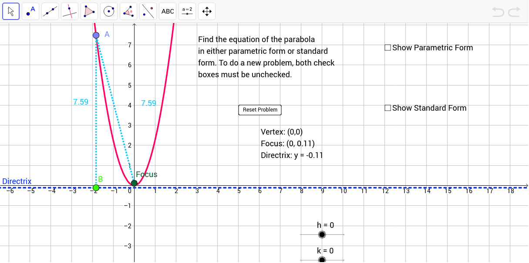Click the Undo arrow
This screenshot has width=529, height=263.
(498, 12)
